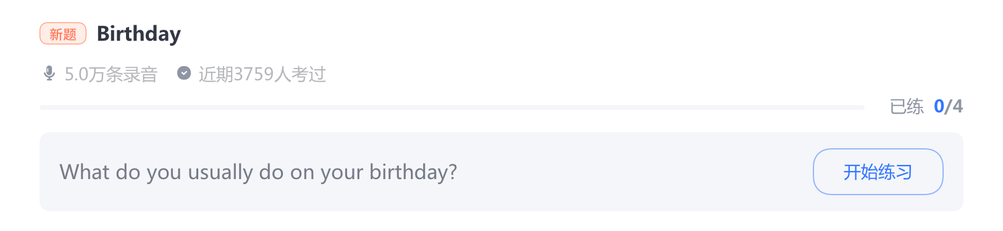Open the Birthday topic title
The image size is (1003, 231).
coord(139,34)
